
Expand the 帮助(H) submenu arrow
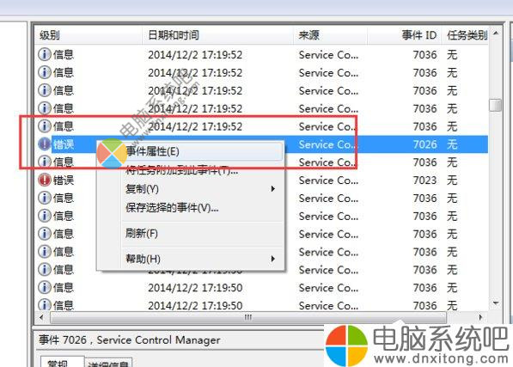[x=273, y=259]
